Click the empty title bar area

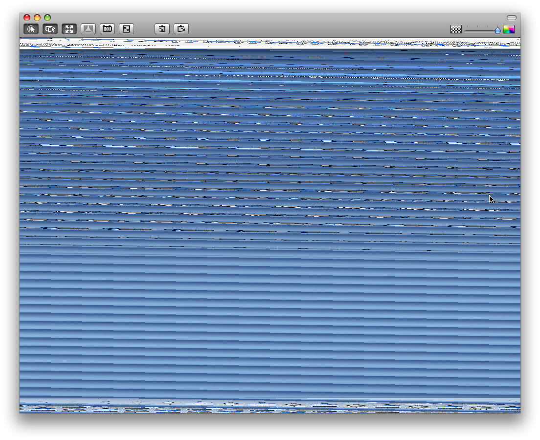coord(270,17)
